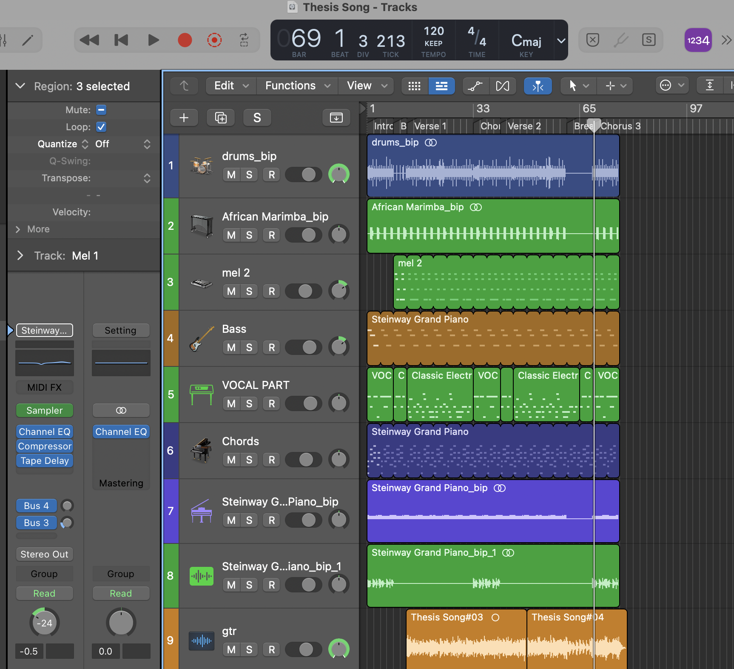Click the Record button in transport
The image size is (734, 669).
[185, 40]
